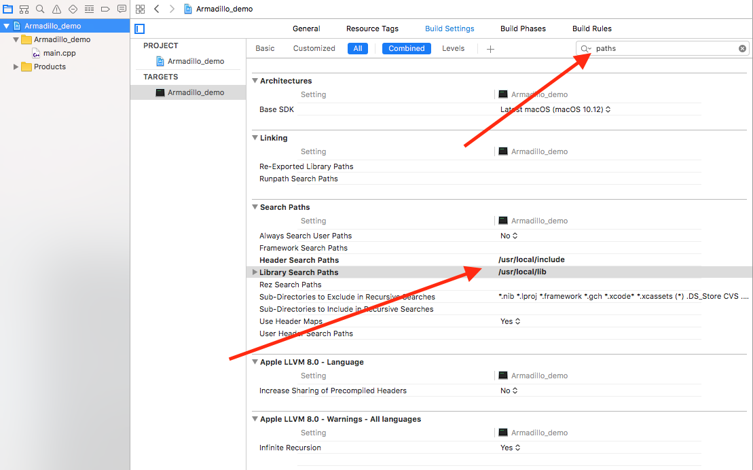Expand the Library Search Paths row

click(x=255, y=272)
